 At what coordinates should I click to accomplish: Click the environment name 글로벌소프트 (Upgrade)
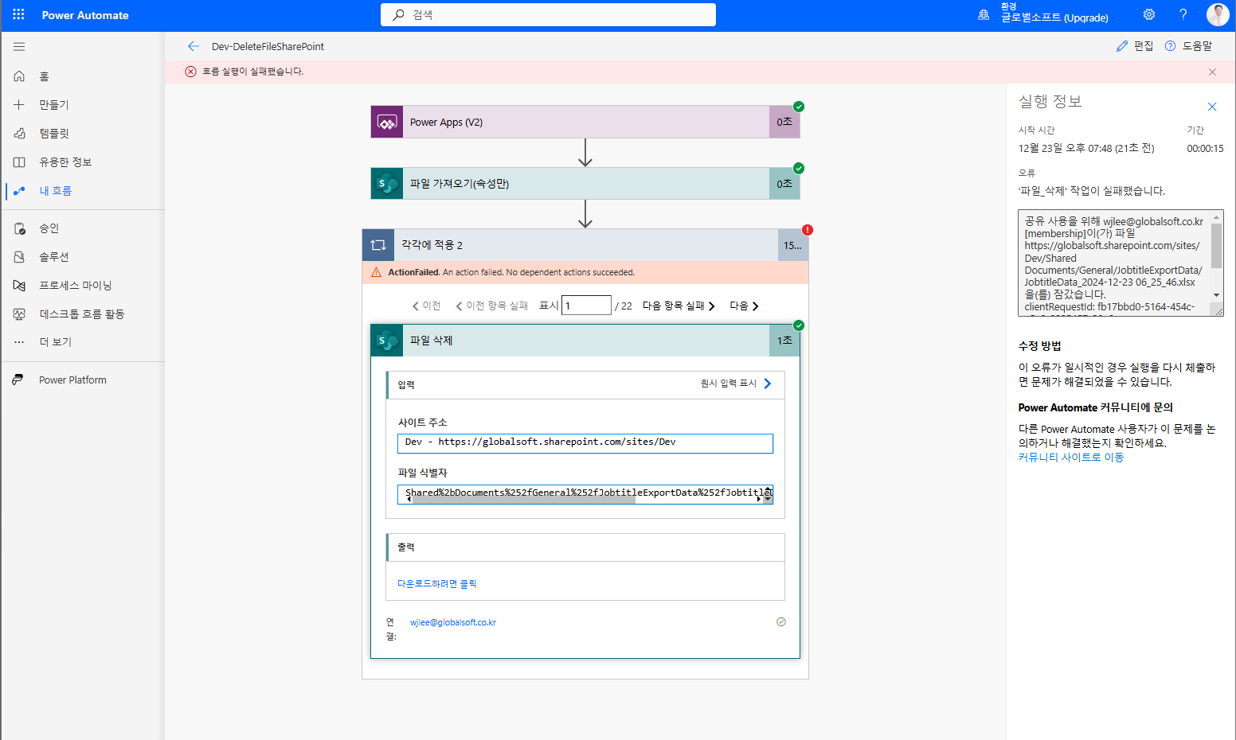pyautogui.click(x=1054, y=18)
